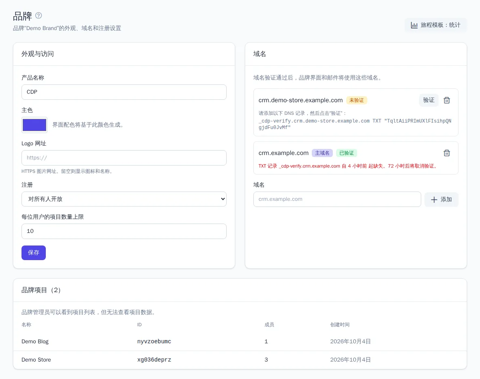Click the project ID xg036deprz

(154, 360)
